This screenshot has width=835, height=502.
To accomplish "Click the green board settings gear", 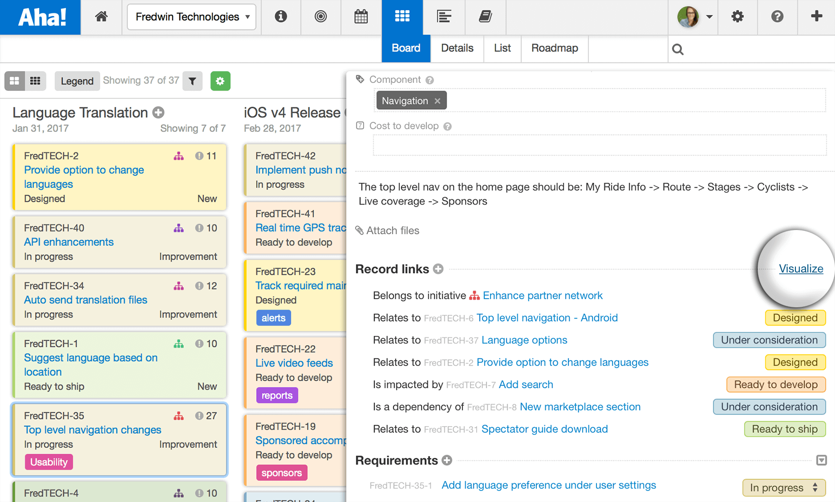I will pyautogui.click(x=220, y=81).
